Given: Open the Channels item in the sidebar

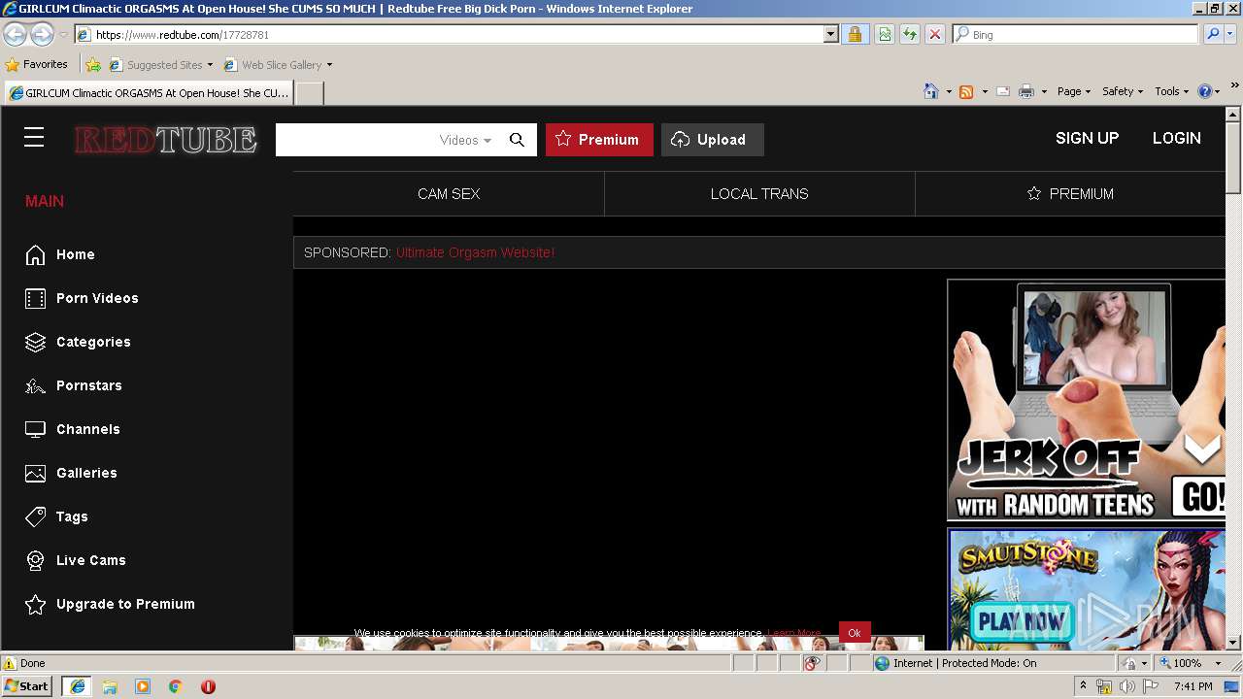Looking at the screenshot, I should pyautogui.click(x=73, y=429).
